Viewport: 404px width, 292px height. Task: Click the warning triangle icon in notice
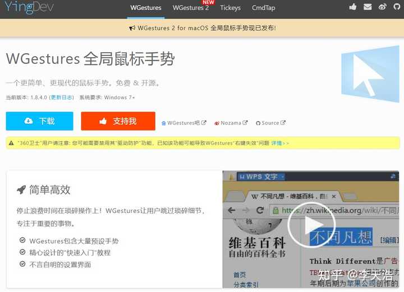11,143
